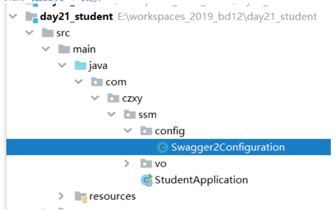Click the resources folder icon
Viewport: 336px width, 212px height.
tap(80, 197)
